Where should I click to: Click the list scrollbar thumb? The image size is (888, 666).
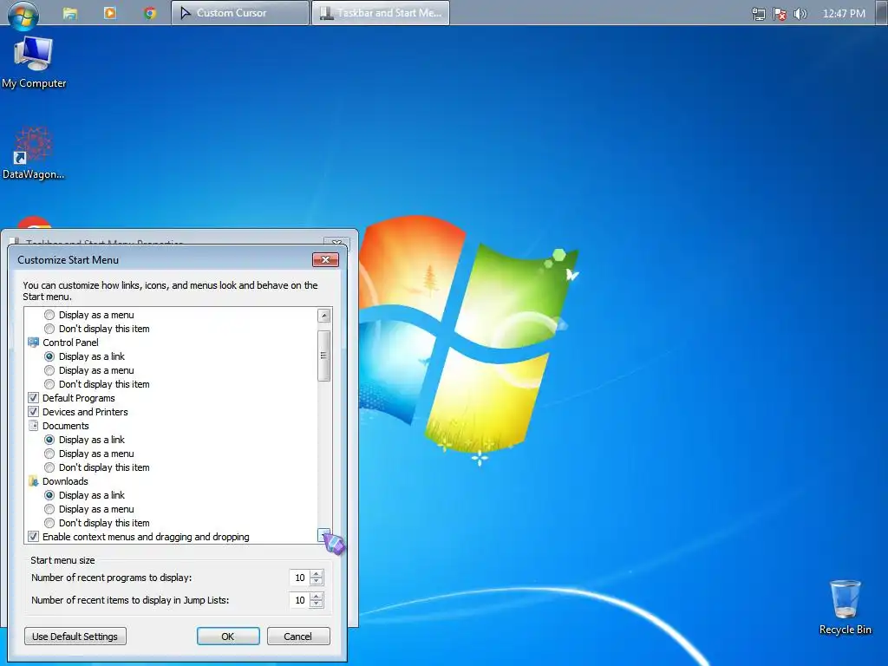point(324,356)
